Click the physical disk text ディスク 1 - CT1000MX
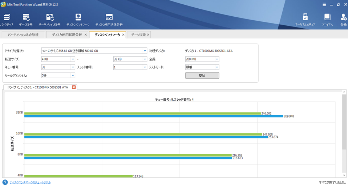Screen dimensions: 348x188 209,51
